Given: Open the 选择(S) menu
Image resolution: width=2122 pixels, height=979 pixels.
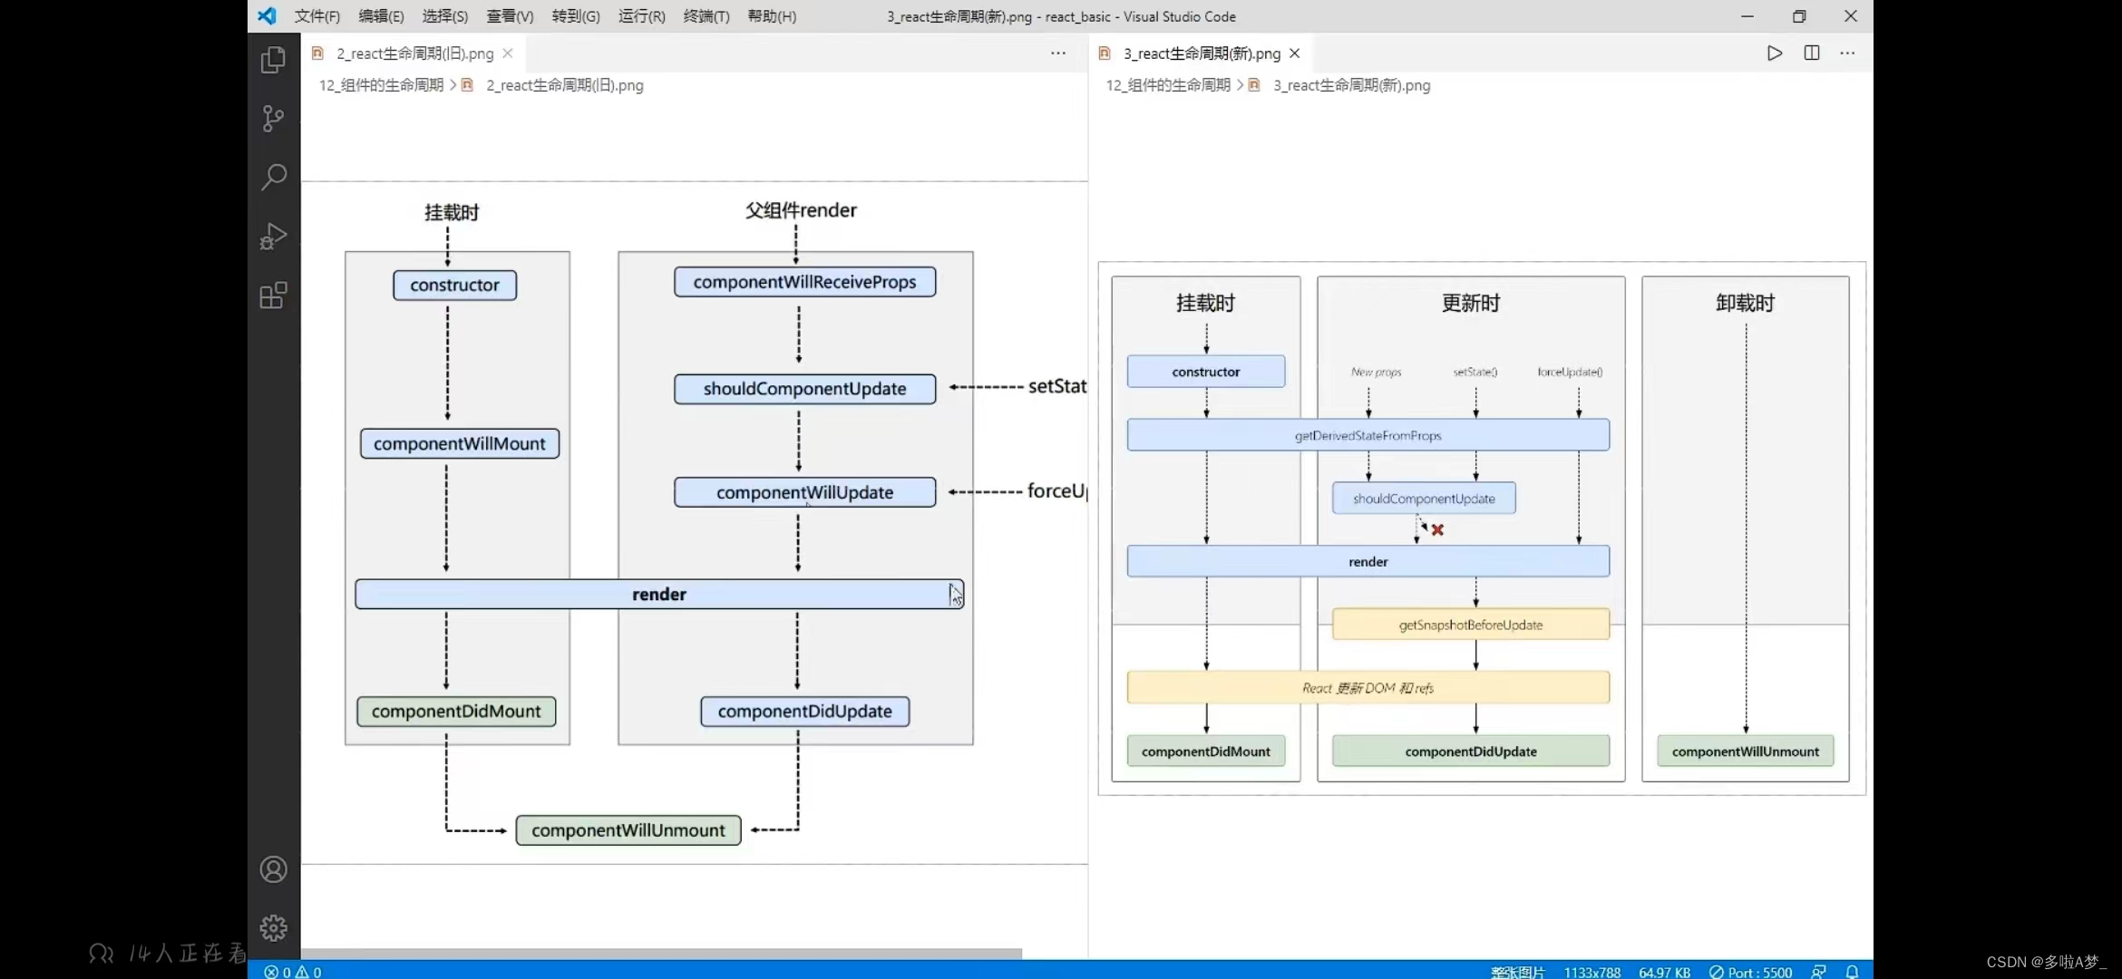Looking at the screenshot, I should 445,16.
